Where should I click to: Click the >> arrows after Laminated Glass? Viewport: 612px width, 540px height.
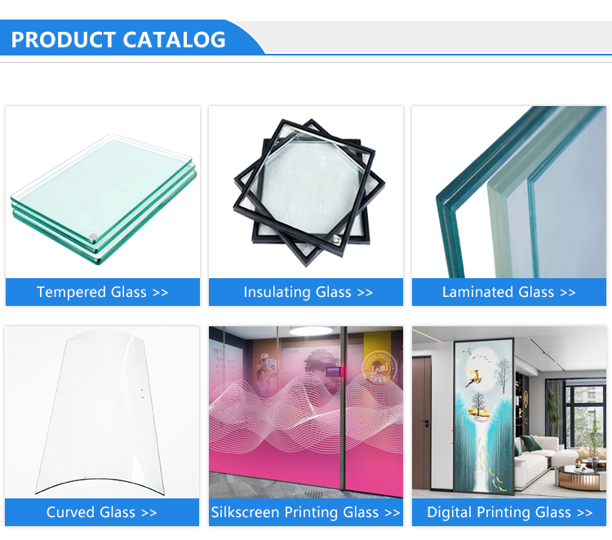568,293
